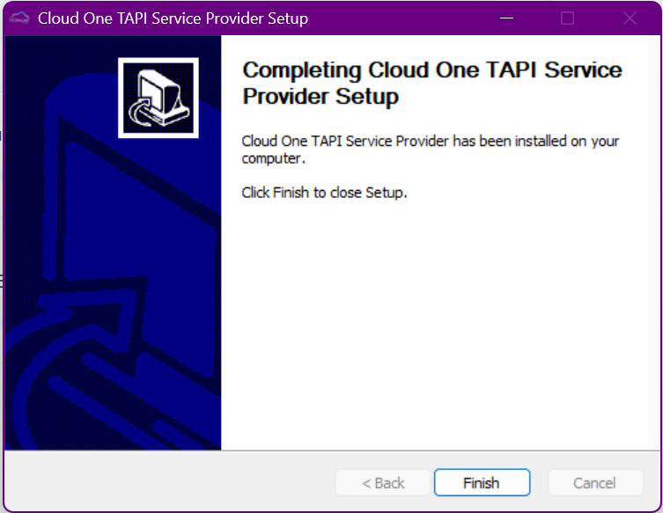Screen dimensions: 663x513
Task: Click the greyed-out Back button
Action: point(383,483)
